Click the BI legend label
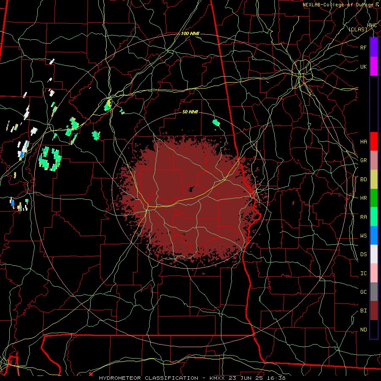The width and height of the screenshot is (381, 381). coord(363,311)
